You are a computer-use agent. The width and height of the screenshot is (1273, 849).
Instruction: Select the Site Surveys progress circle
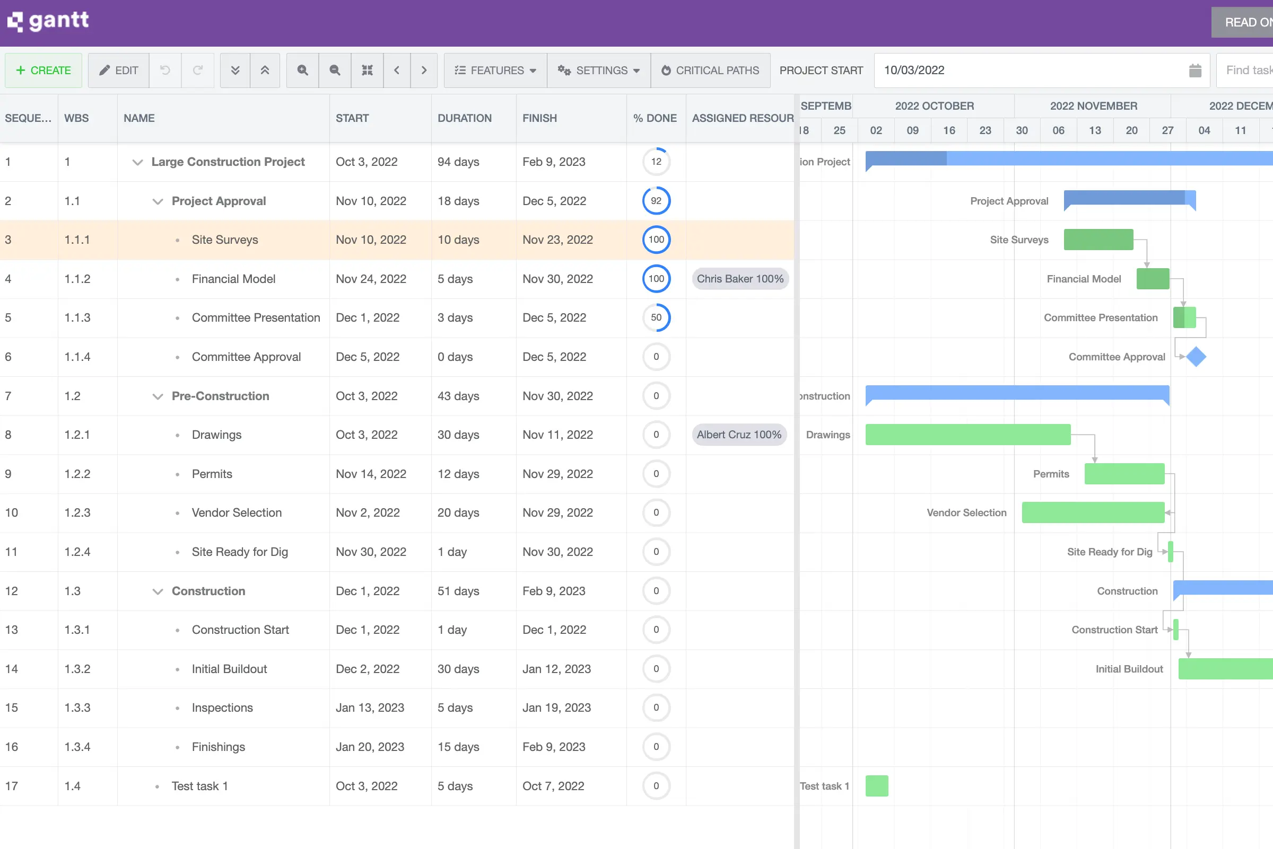click(x=656, y=240)
